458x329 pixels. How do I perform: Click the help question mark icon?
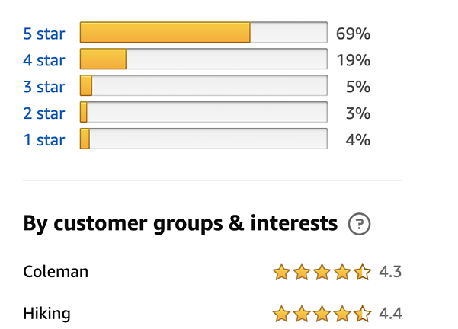(x=359, y=224)
